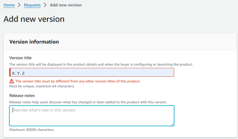
Task: Click into the Release notes text area
Action: pyautogui.click(x=92, y=115)
